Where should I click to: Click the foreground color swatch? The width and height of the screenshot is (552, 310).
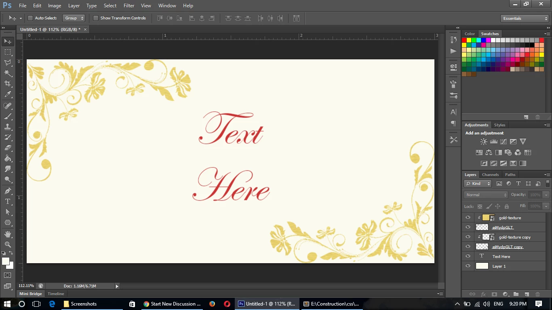[x=6, y=262]
